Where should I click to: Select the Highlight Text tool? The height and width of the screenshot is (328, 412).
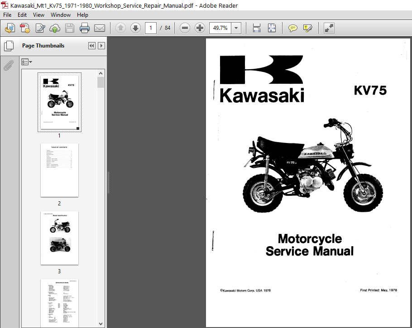coord(308,28)
